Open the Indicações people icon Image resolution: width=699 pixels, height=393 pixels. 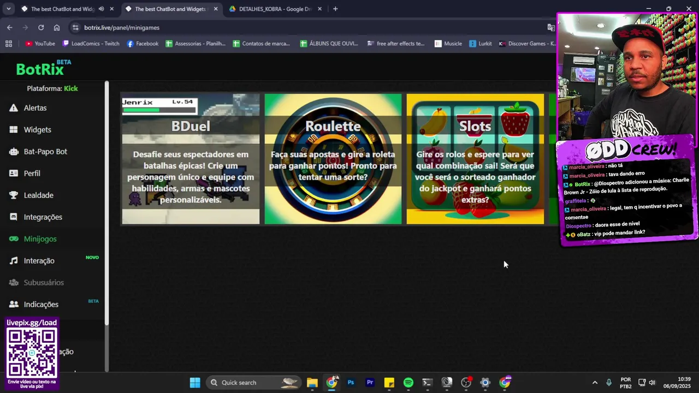13,305
